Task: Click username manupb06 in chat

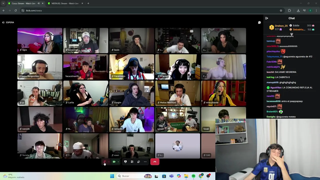Action: tap(272, 82)
